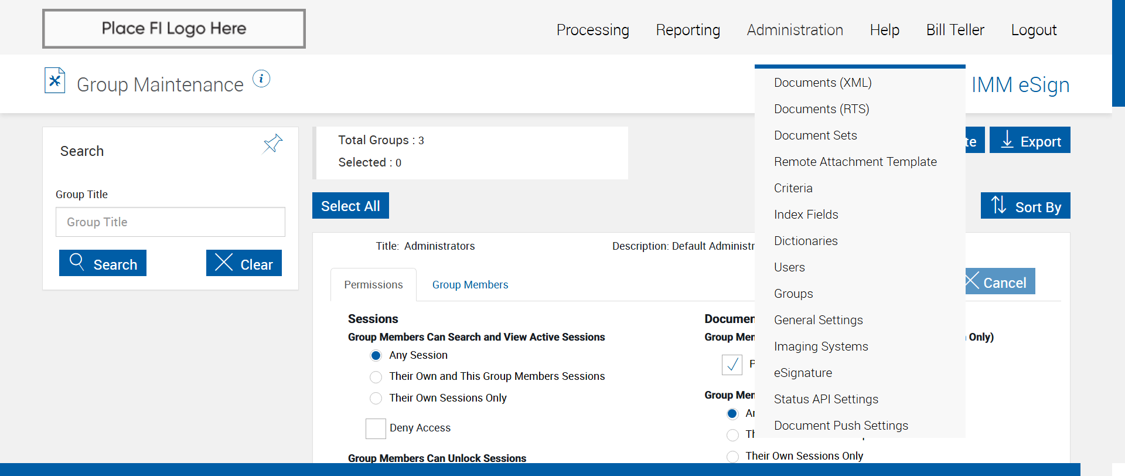Check the Deny Access checkbox
This screenshot has width=1125, height=476.
(376, 429)
